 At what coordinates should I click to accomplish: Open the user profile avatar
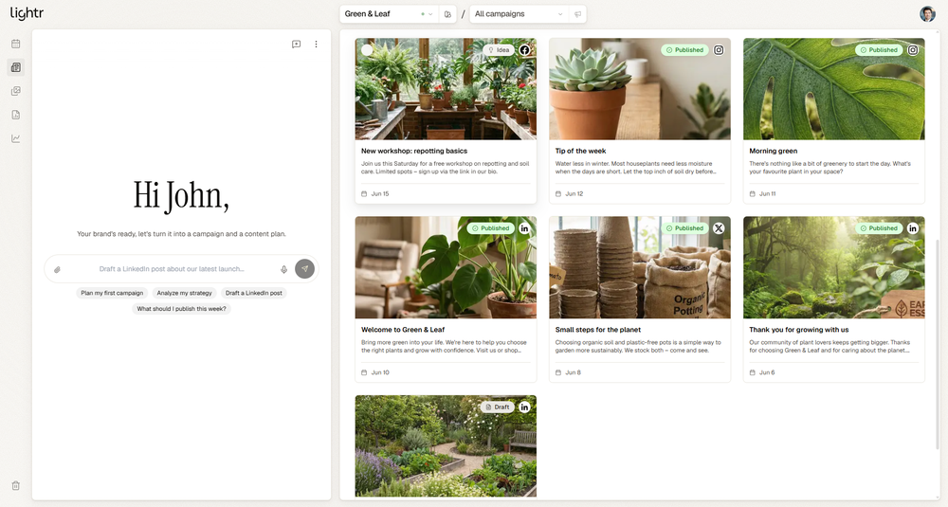point(927,14)
